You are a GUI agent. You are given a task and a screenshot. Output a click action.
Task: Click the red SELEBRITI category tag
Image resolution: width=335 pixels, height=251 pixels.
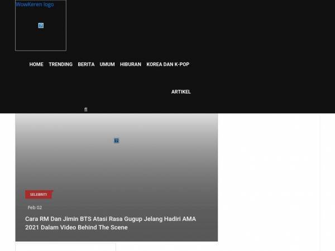pyautogui.click(x=39, y=195)
